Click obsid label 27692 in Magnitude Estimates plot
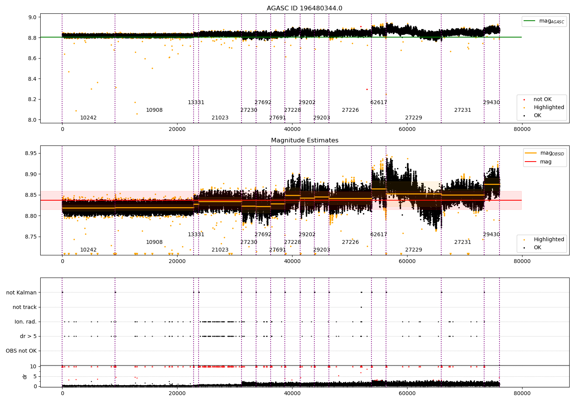 (x=263, y=235)
